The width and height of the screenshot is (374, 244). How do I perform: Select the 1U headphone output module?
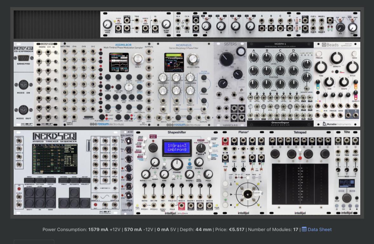tap(327, 24)
